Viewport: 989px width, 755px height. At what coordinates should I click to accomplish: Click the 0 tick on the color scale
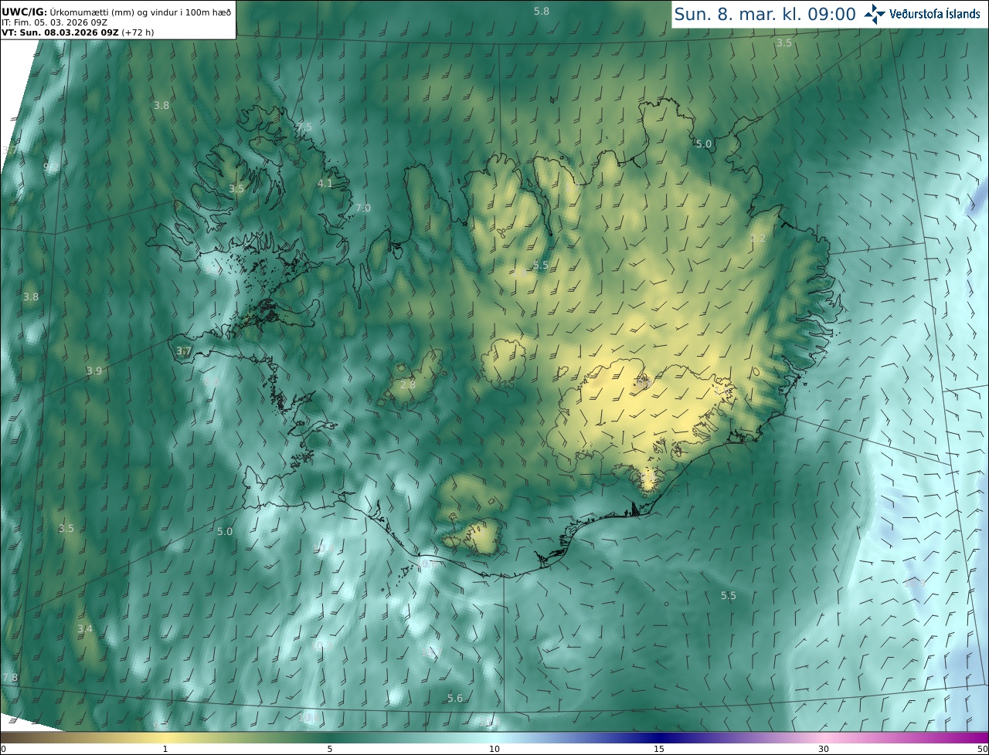pyautogui.click(x=3, y=749)
